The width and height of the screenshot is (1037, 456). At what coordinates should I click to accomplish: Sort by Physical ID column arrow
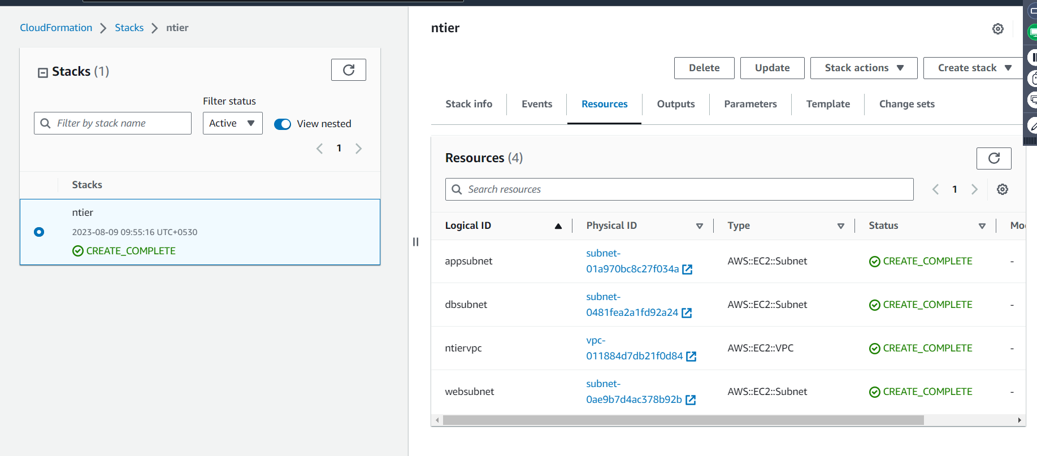700,226
